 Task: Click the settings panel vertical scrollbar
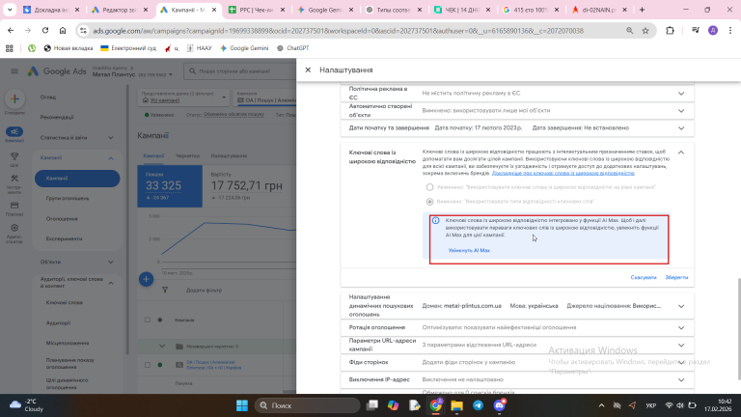pos(738,328)
